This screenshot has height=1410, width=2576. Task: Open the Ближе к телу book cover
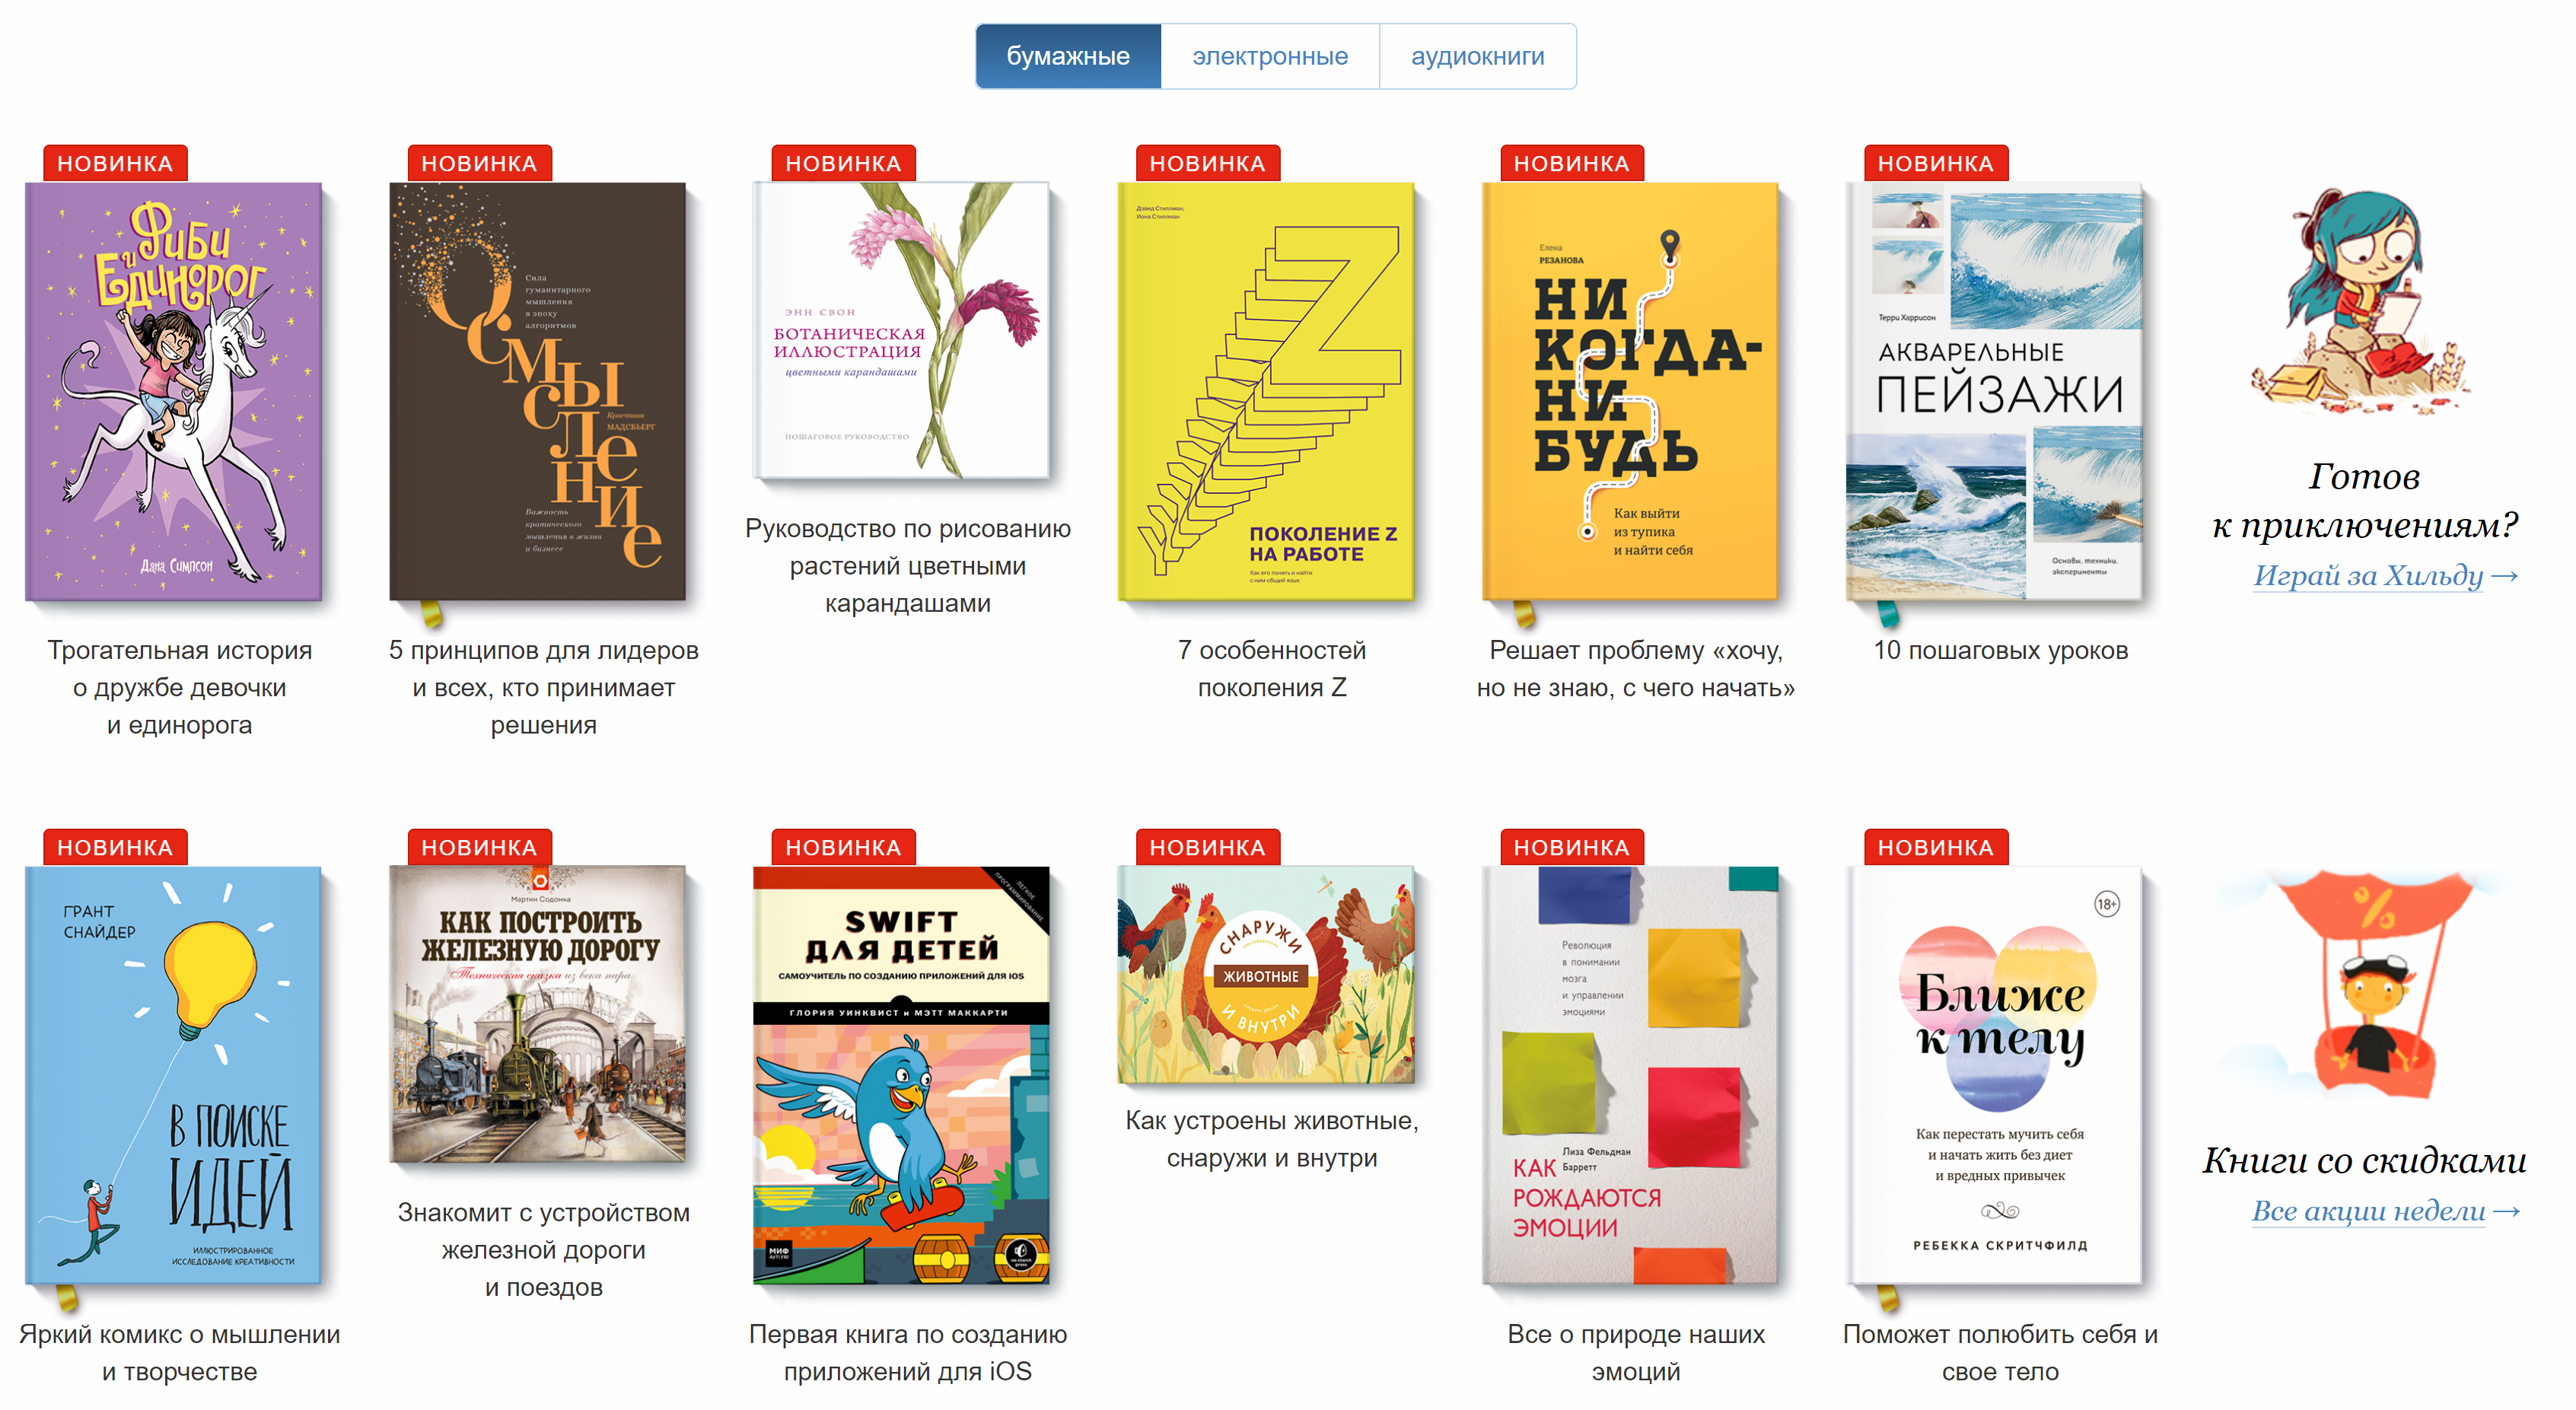(x=1994, y=1076)
